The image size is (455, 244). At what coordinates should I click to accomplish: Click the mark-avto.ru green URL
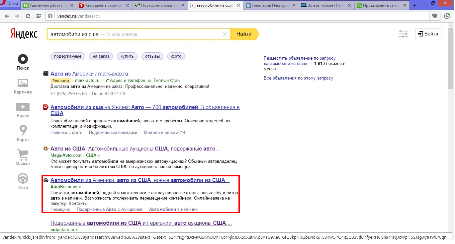[87, 81]
